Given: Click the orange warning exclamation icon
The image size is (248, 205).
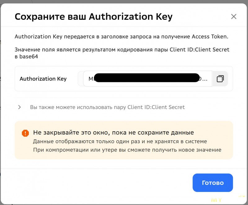Looking at the screenshot, I should (x=25, y=133).
